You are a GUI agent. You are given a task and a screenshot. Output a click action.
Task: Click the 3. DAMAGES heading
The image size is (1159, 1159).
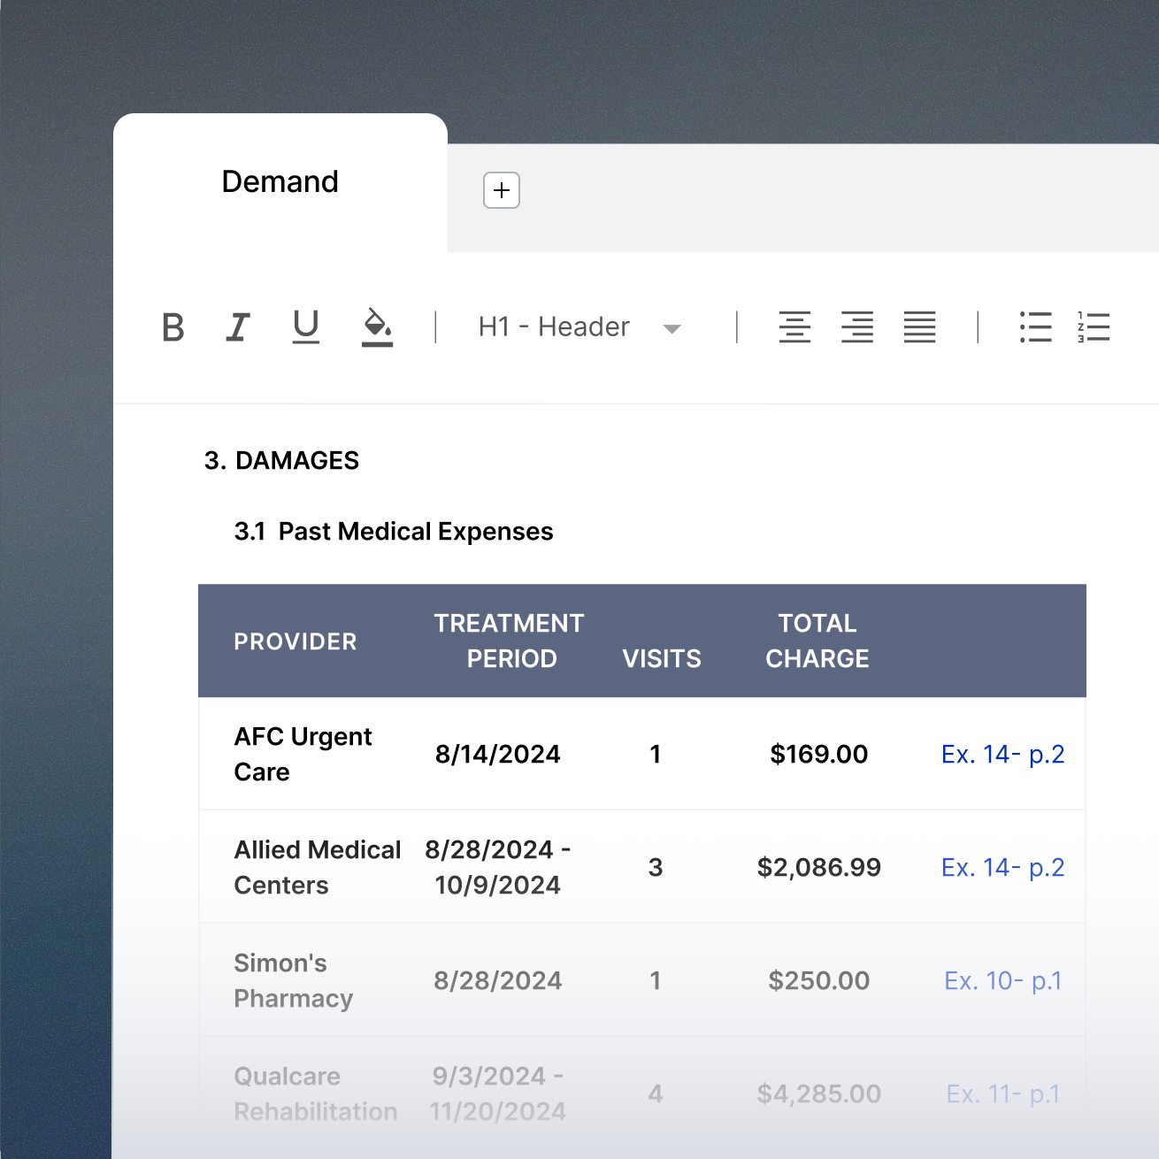click(x=281, y=461)
